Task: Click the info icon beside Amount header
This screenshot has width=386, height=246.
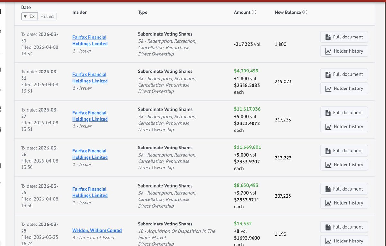Action: 254,12
